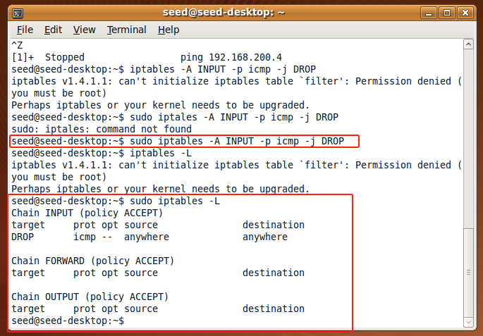Maximize the terminal window

coord(447,13)
